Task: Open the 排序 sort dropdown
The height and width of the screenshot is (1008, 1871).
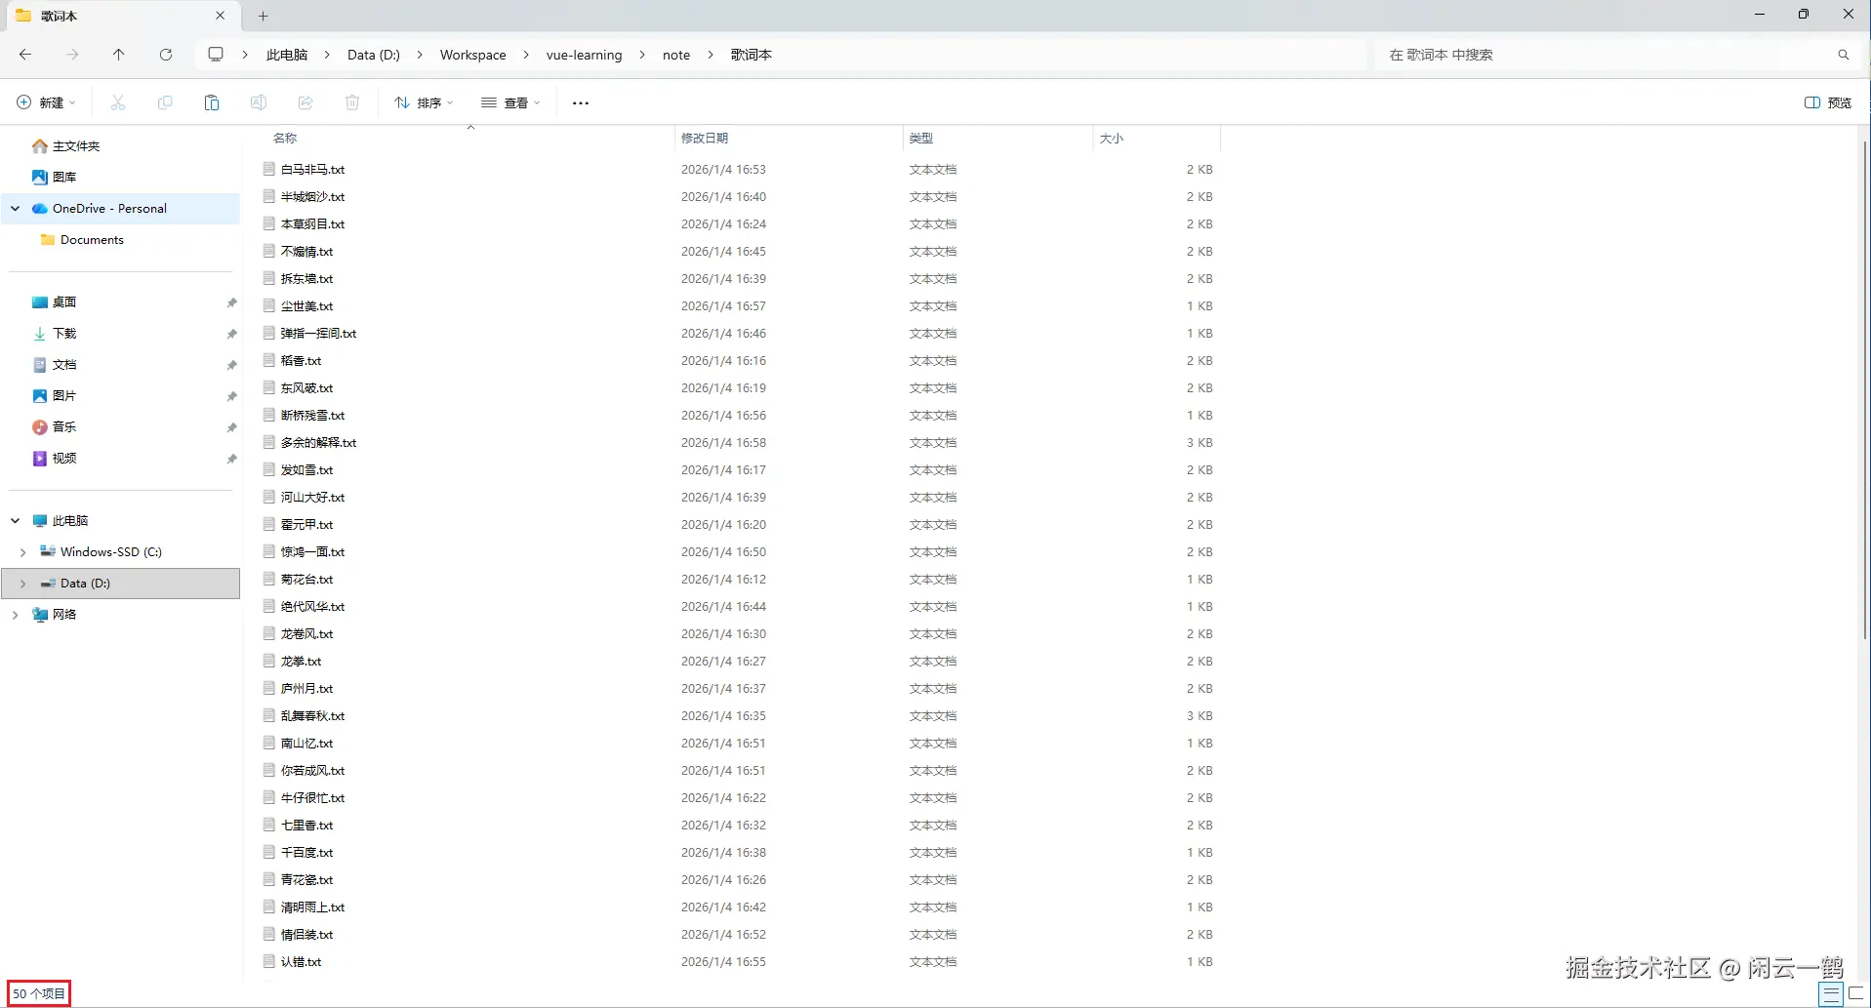Action: pyautogui.click(x=424, y=102)
